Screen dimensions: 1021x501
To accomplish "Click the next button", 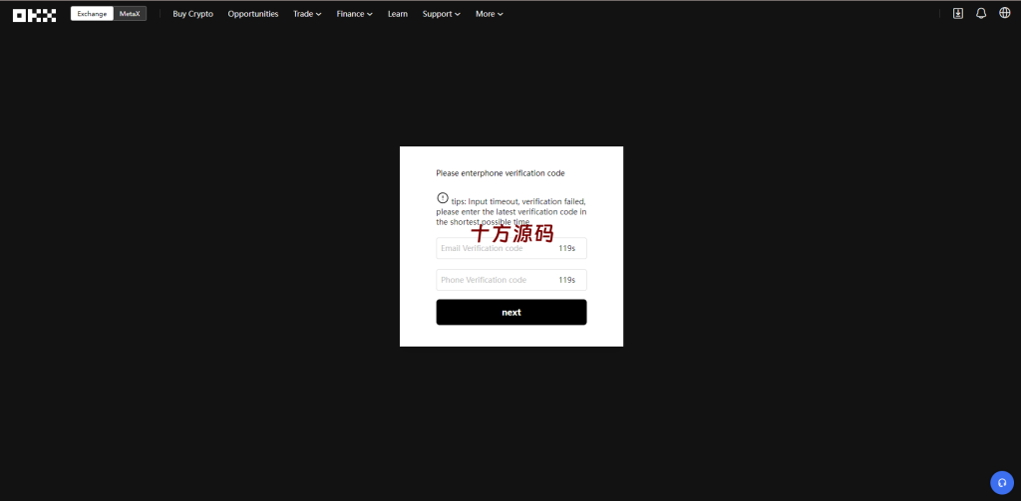I will pos(511,313).
